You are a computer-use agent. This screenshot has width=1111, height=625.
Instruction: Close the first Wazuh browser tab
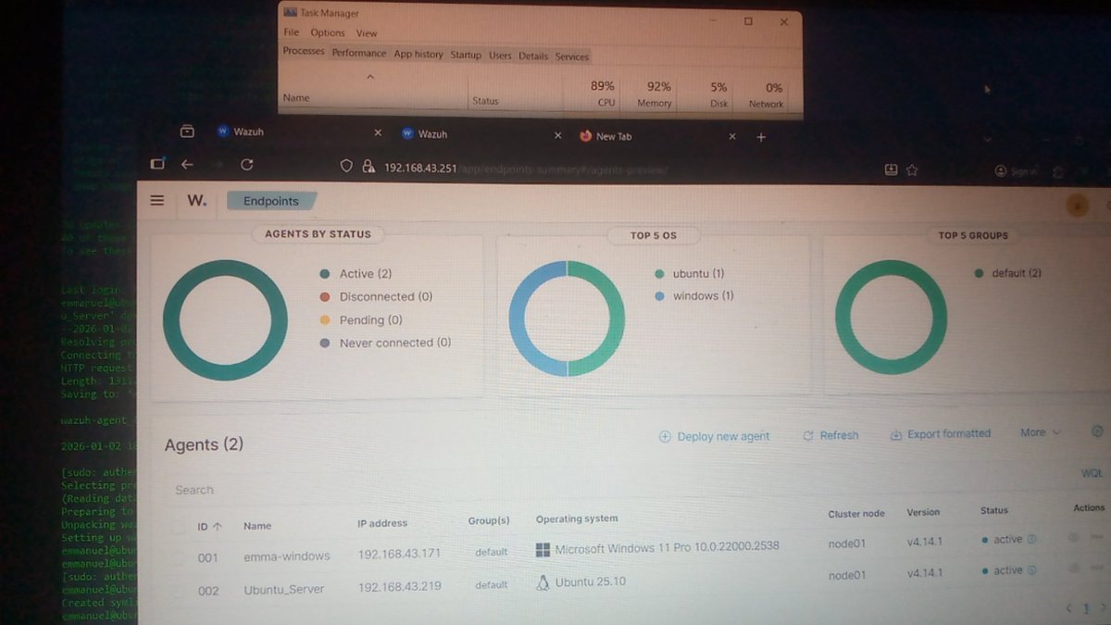pyautogui.click(x=377, y=133)
